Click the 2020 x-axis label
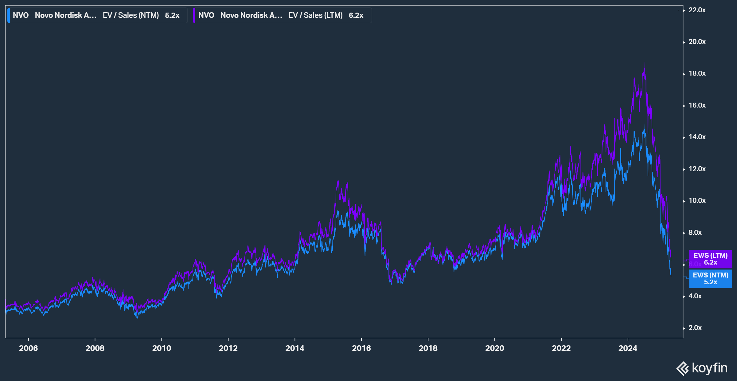This screenshot has height=381, width=737. (x=495, y=348)
